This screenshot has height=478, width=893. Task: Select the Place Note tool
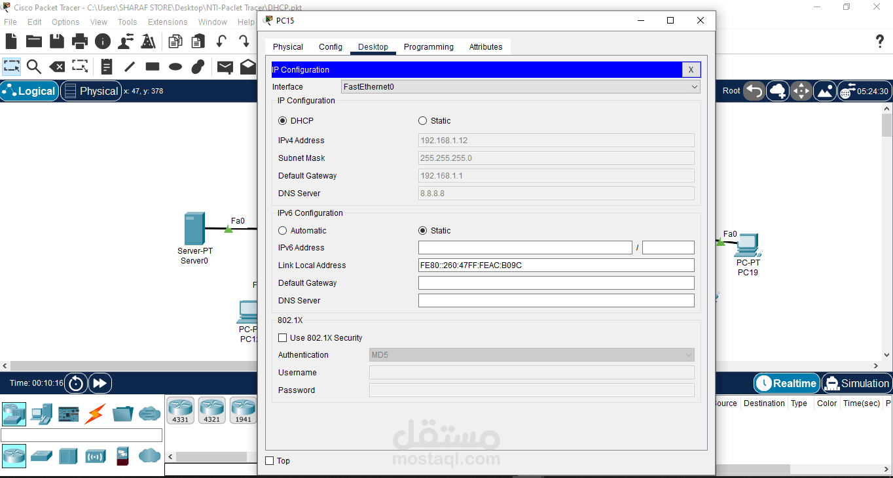107,67
